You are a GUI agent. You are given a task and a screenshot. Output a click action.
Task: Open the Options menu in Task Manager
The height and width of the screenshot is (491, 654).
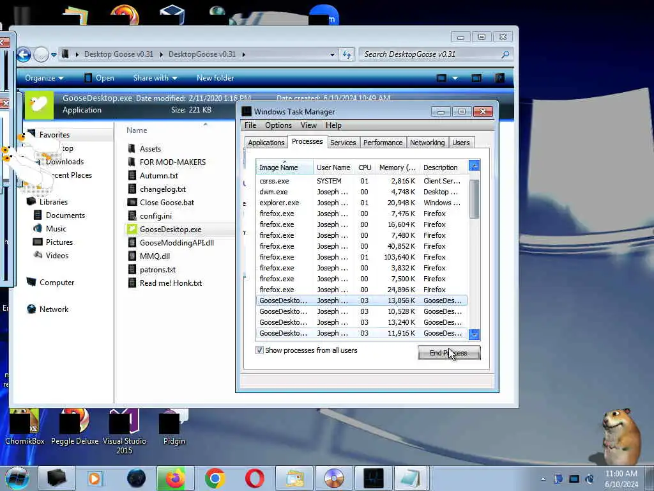point(278,125)
